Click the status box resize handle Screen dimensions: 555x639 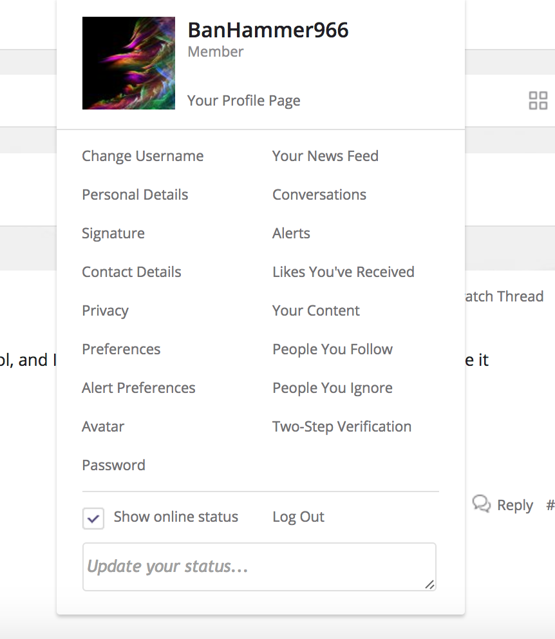[x=429, y=585]
